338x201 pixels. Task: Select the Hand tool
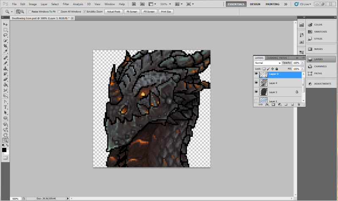click(x=5, y=135)
